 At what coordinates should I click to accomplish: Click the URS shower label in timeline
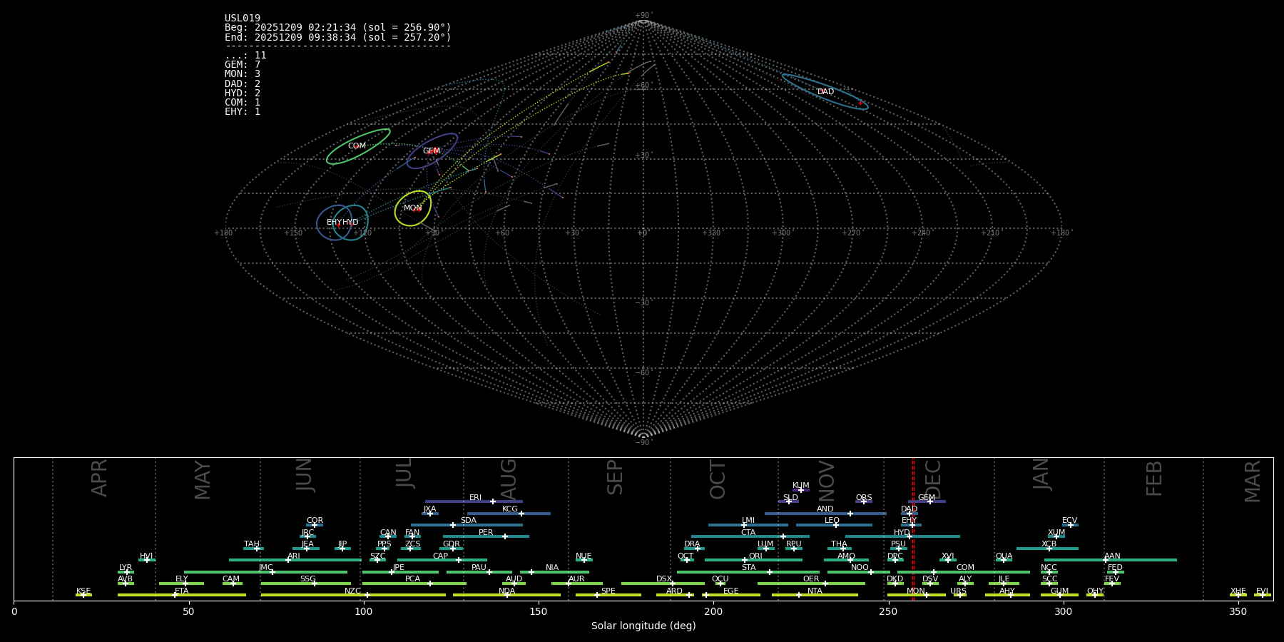point(958,591)
